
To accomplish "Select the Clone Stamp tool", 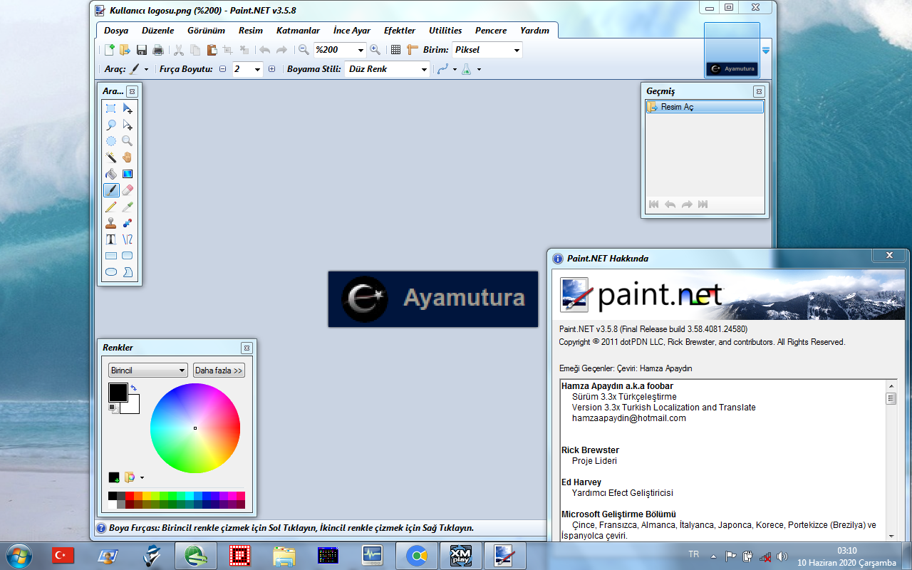I will pyautogui.click(x=111, y=223).
